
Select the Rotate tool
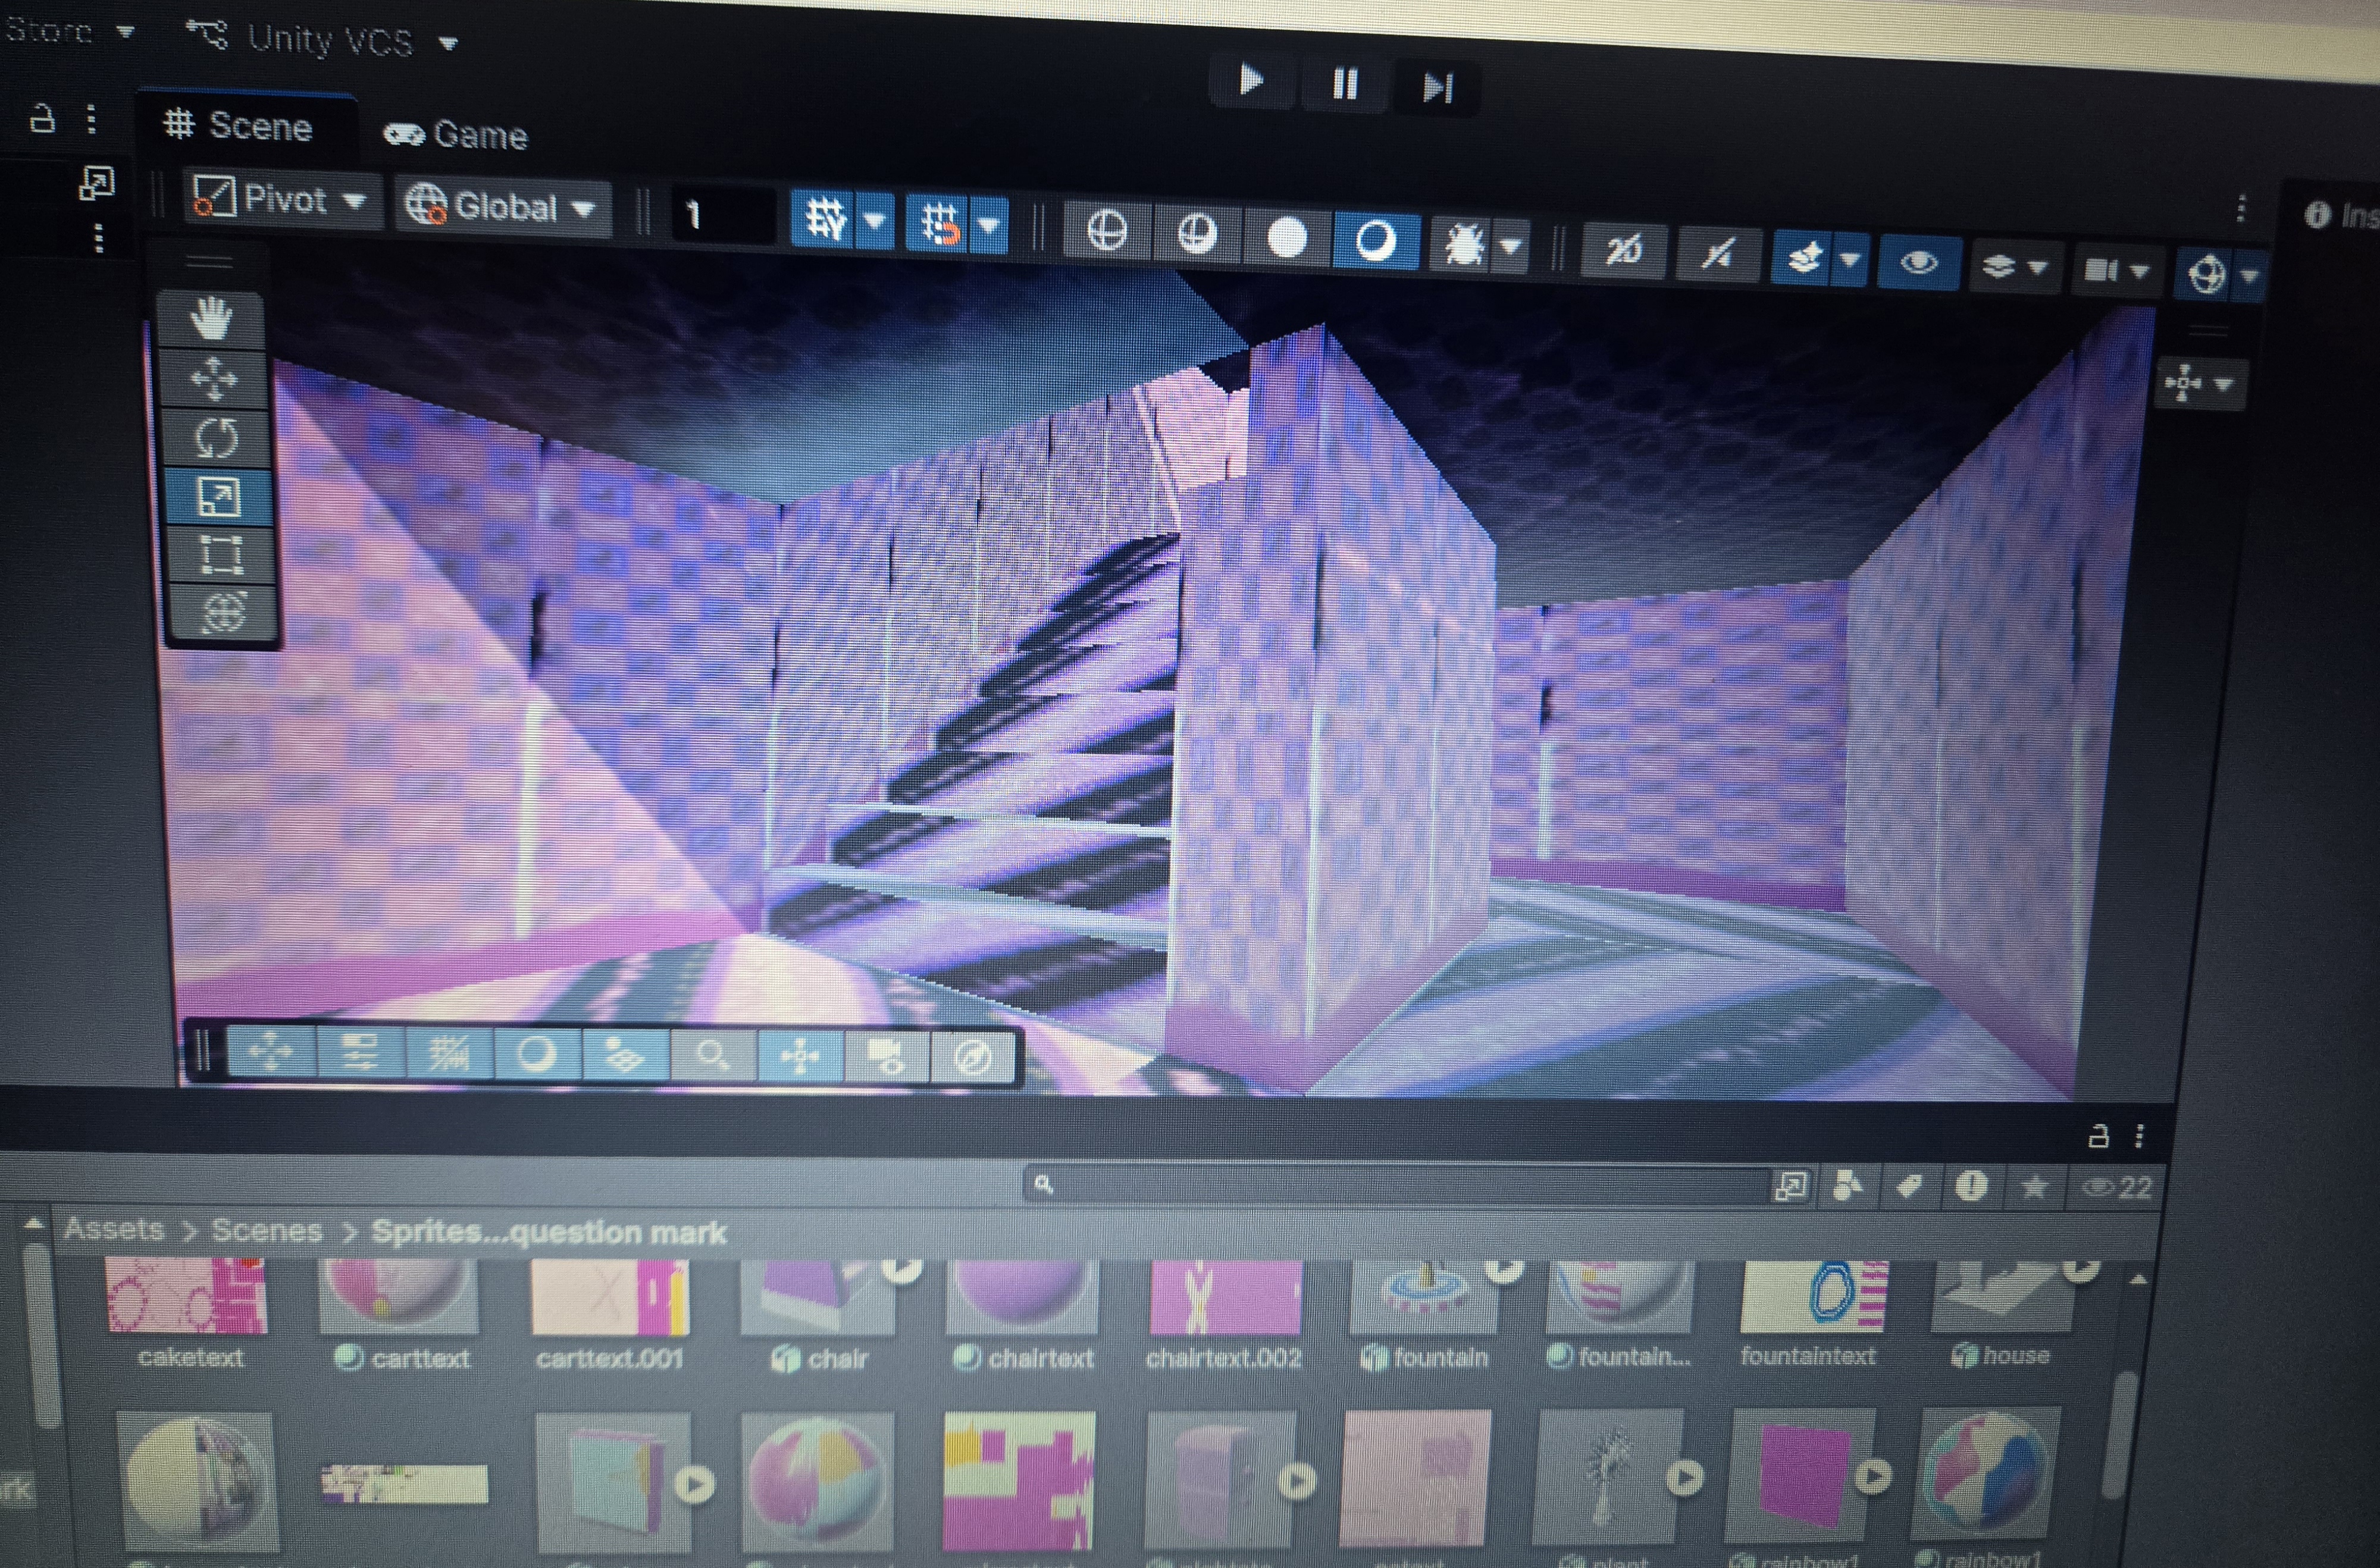pyautogui.click(x=216, y=438)
